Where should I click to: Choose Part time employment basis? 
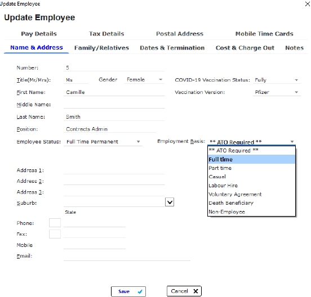click(x=251, y=168)
